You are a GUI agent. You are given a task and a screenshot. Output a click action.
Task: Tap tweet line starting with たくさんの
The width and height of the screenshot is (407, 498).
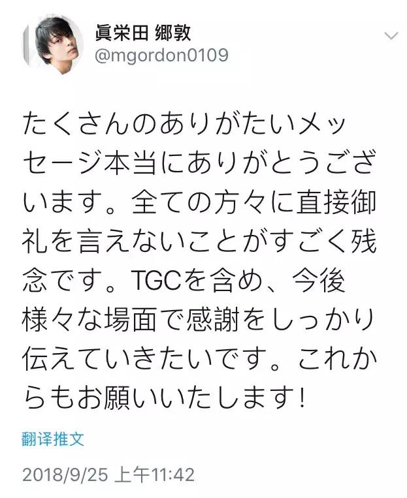click(184, 125)
